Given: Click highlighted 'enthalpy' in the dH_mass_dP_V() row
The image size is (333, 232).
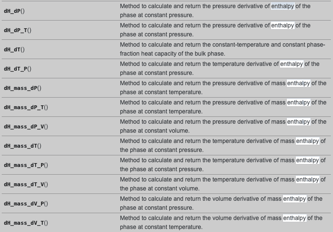Looking at the screenshot, I should coord(298,122).
